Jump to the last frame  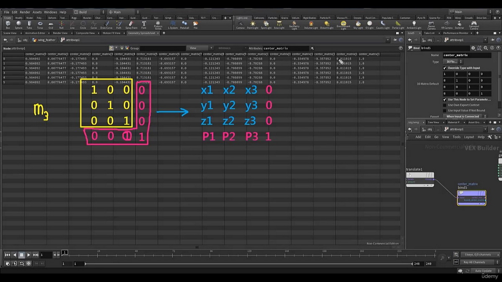point(36,255)
